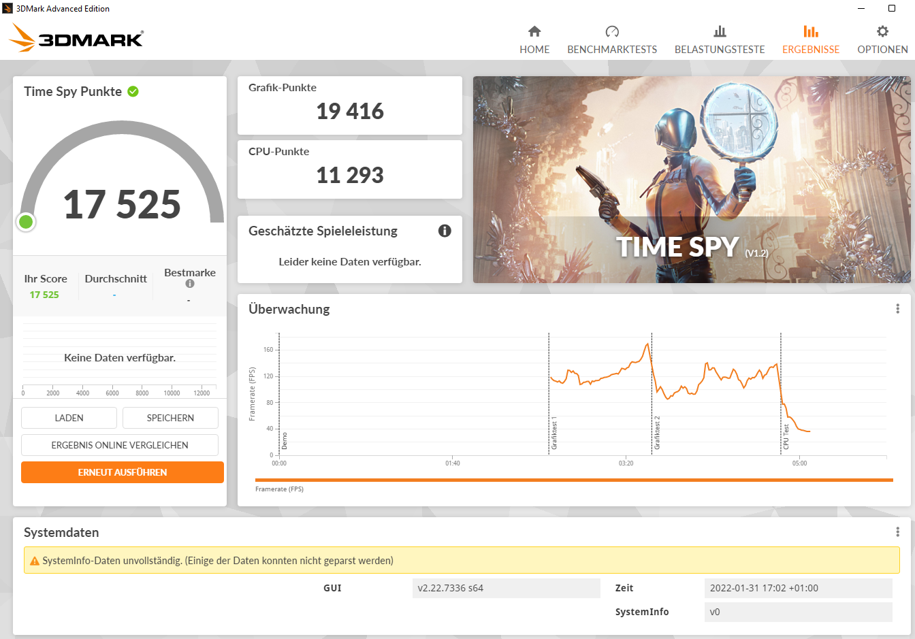The width and height of the screenshot is (915, 639).
Task: Click the 3DMark app icon in title bar
Action: coord(7,8)
